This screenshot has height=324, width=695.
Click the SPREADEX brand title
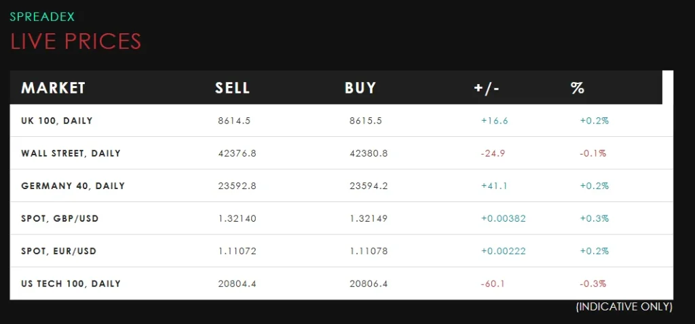coord(42,16)
